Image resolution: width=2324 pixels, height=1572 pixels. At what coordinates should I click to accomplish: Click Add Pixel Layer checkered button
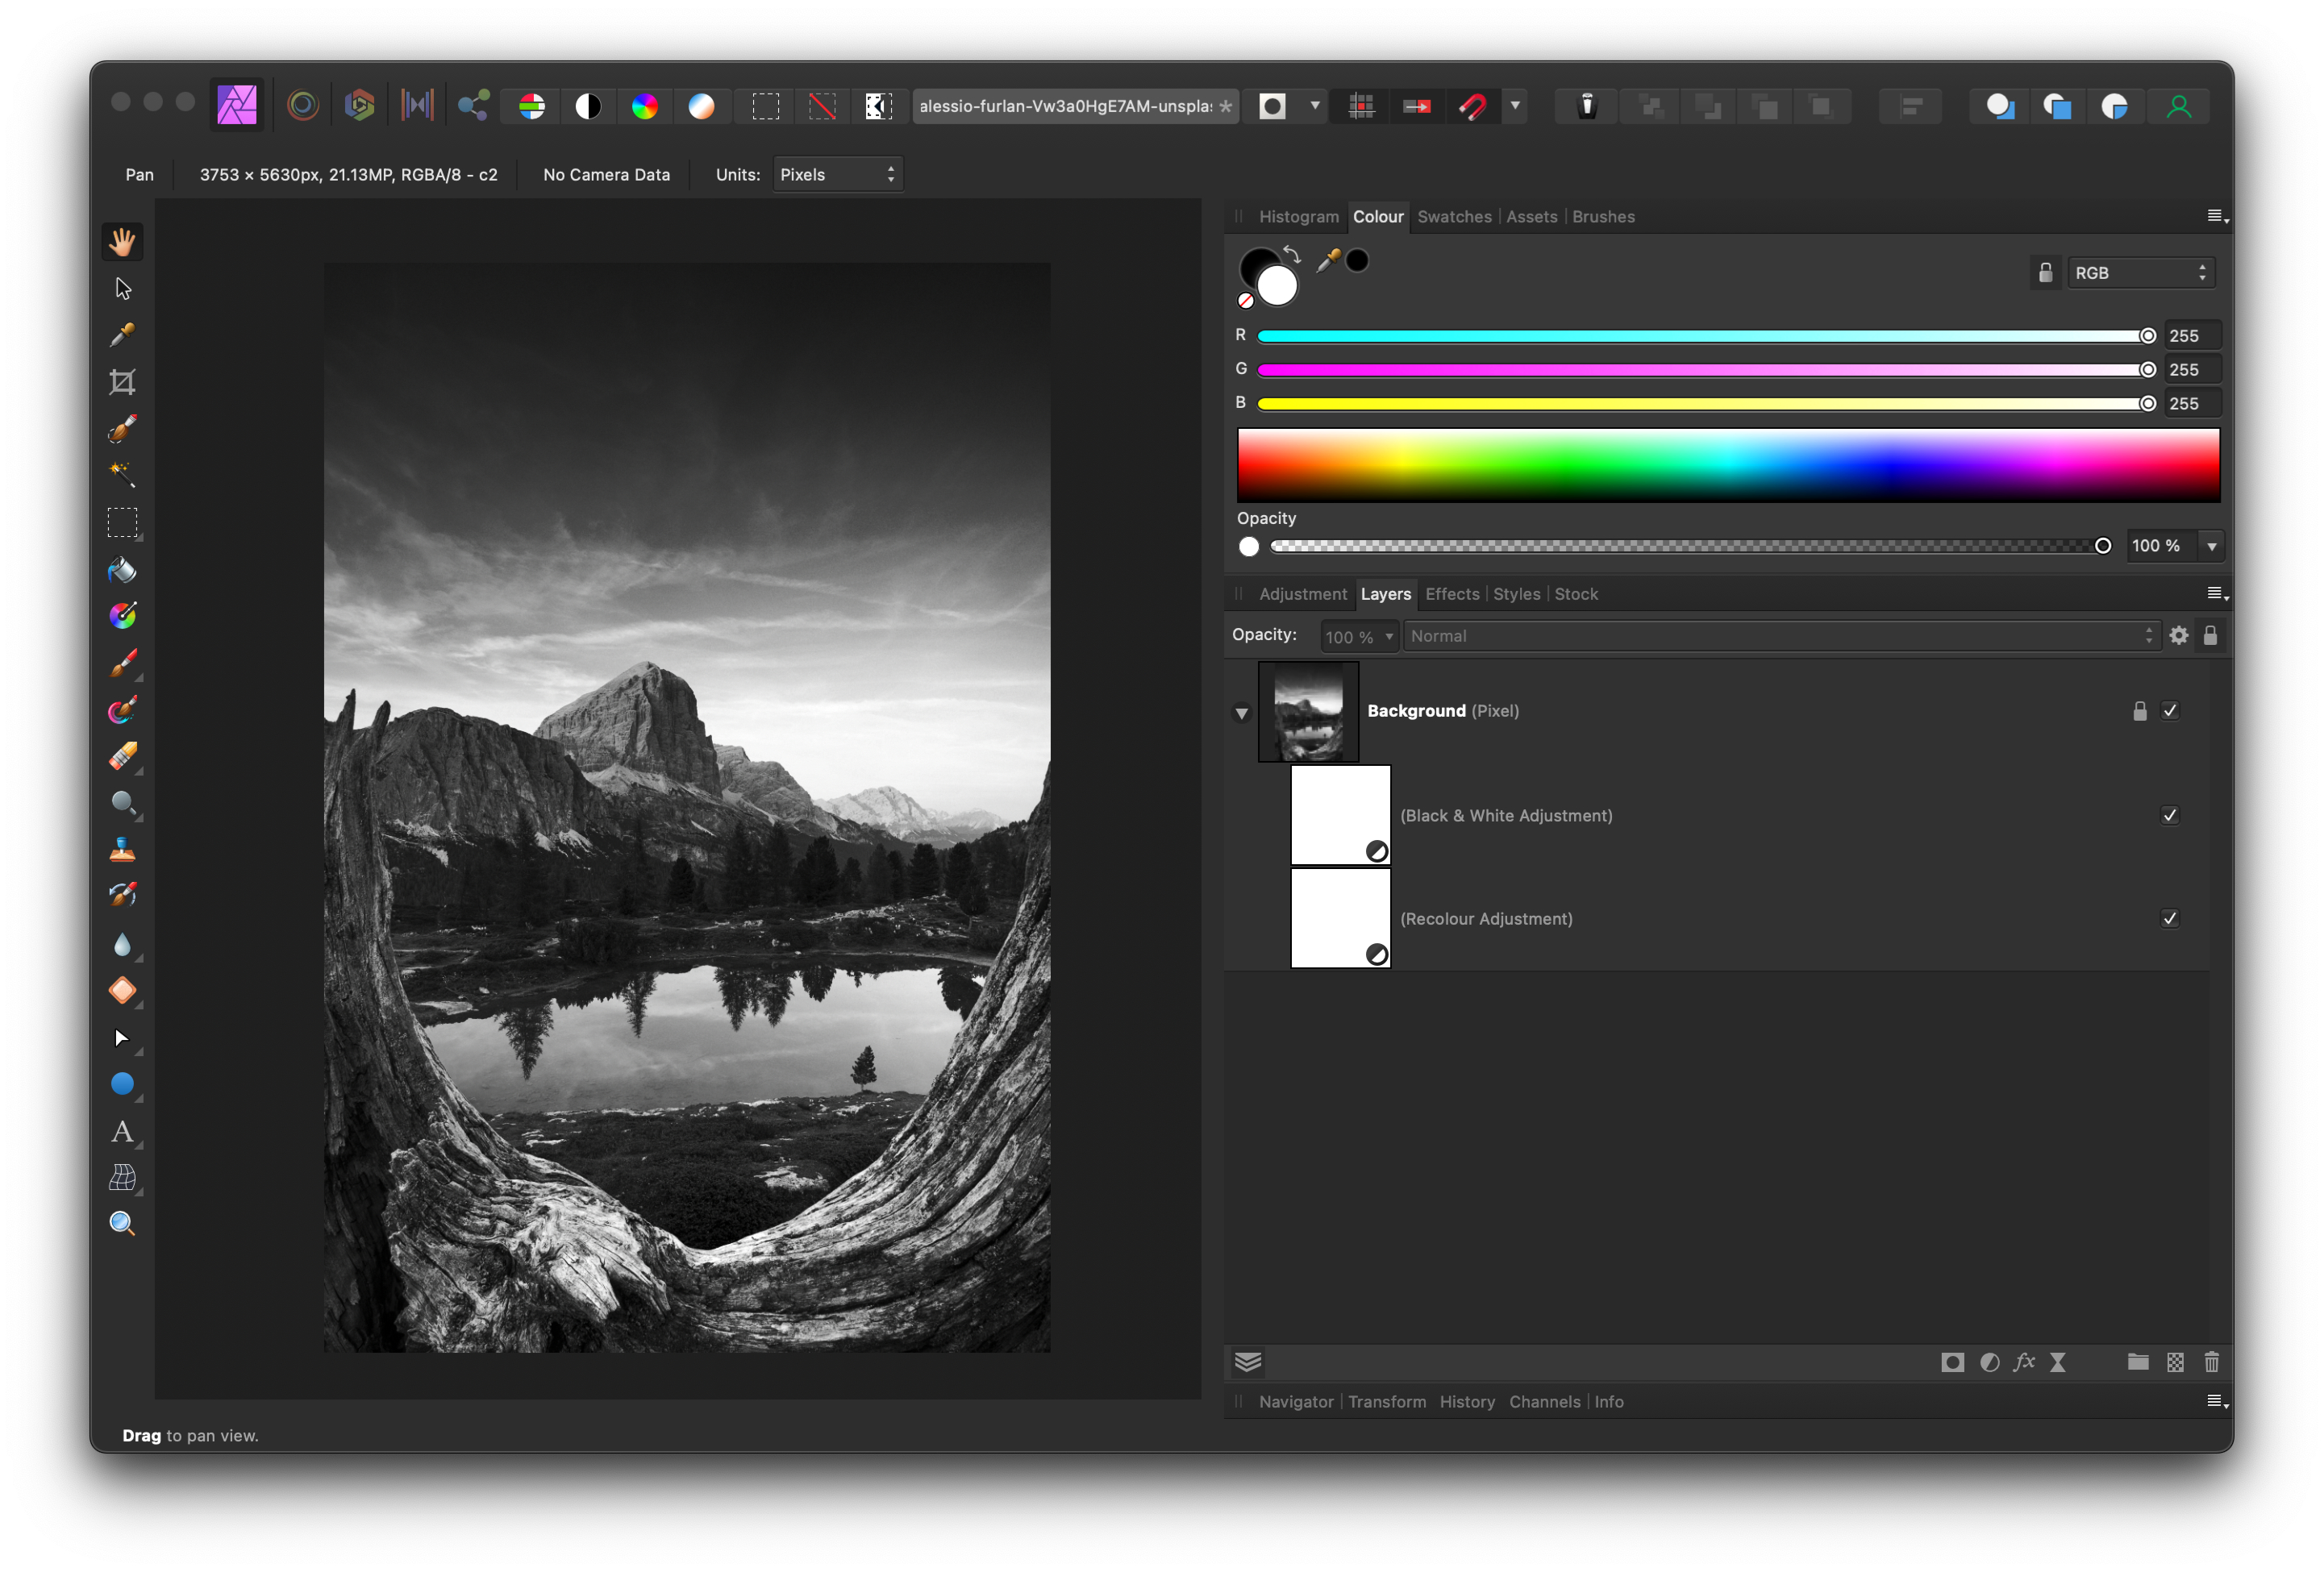[x=2175, y=1362]
